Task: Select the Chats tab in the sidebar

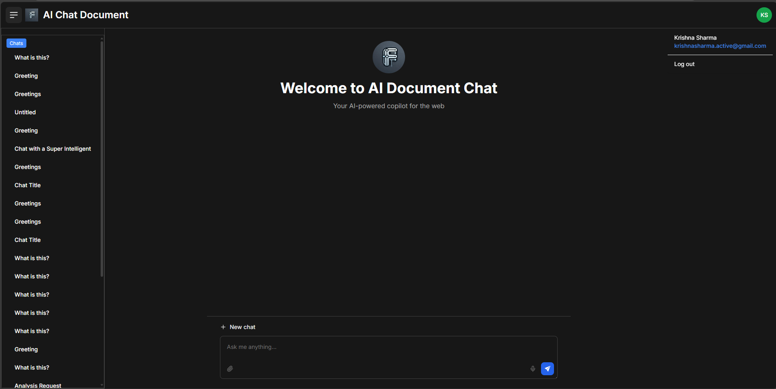Action: point(16,43)
